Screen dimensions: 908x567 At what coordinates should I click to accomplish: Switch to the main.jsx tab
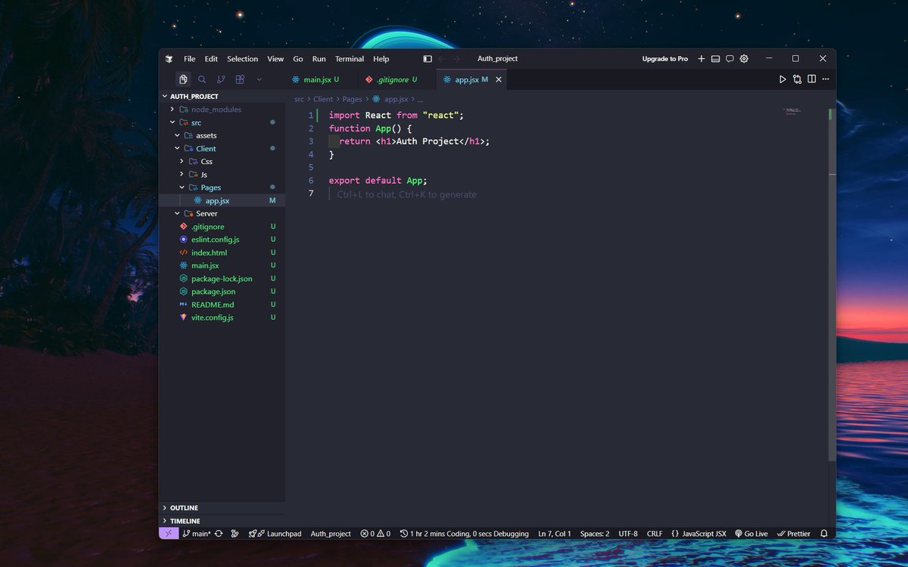316,79
